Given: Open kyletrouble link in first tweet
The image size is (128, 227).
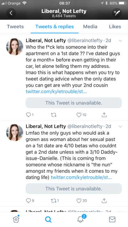Looking at the screenshot, I should 56,92.
